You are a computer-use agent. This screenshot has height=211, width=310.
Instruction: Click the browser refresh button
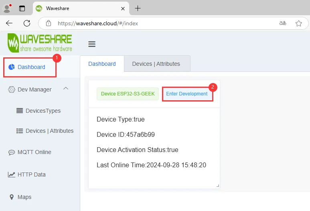pyautogui.click(x=27, y=23)
